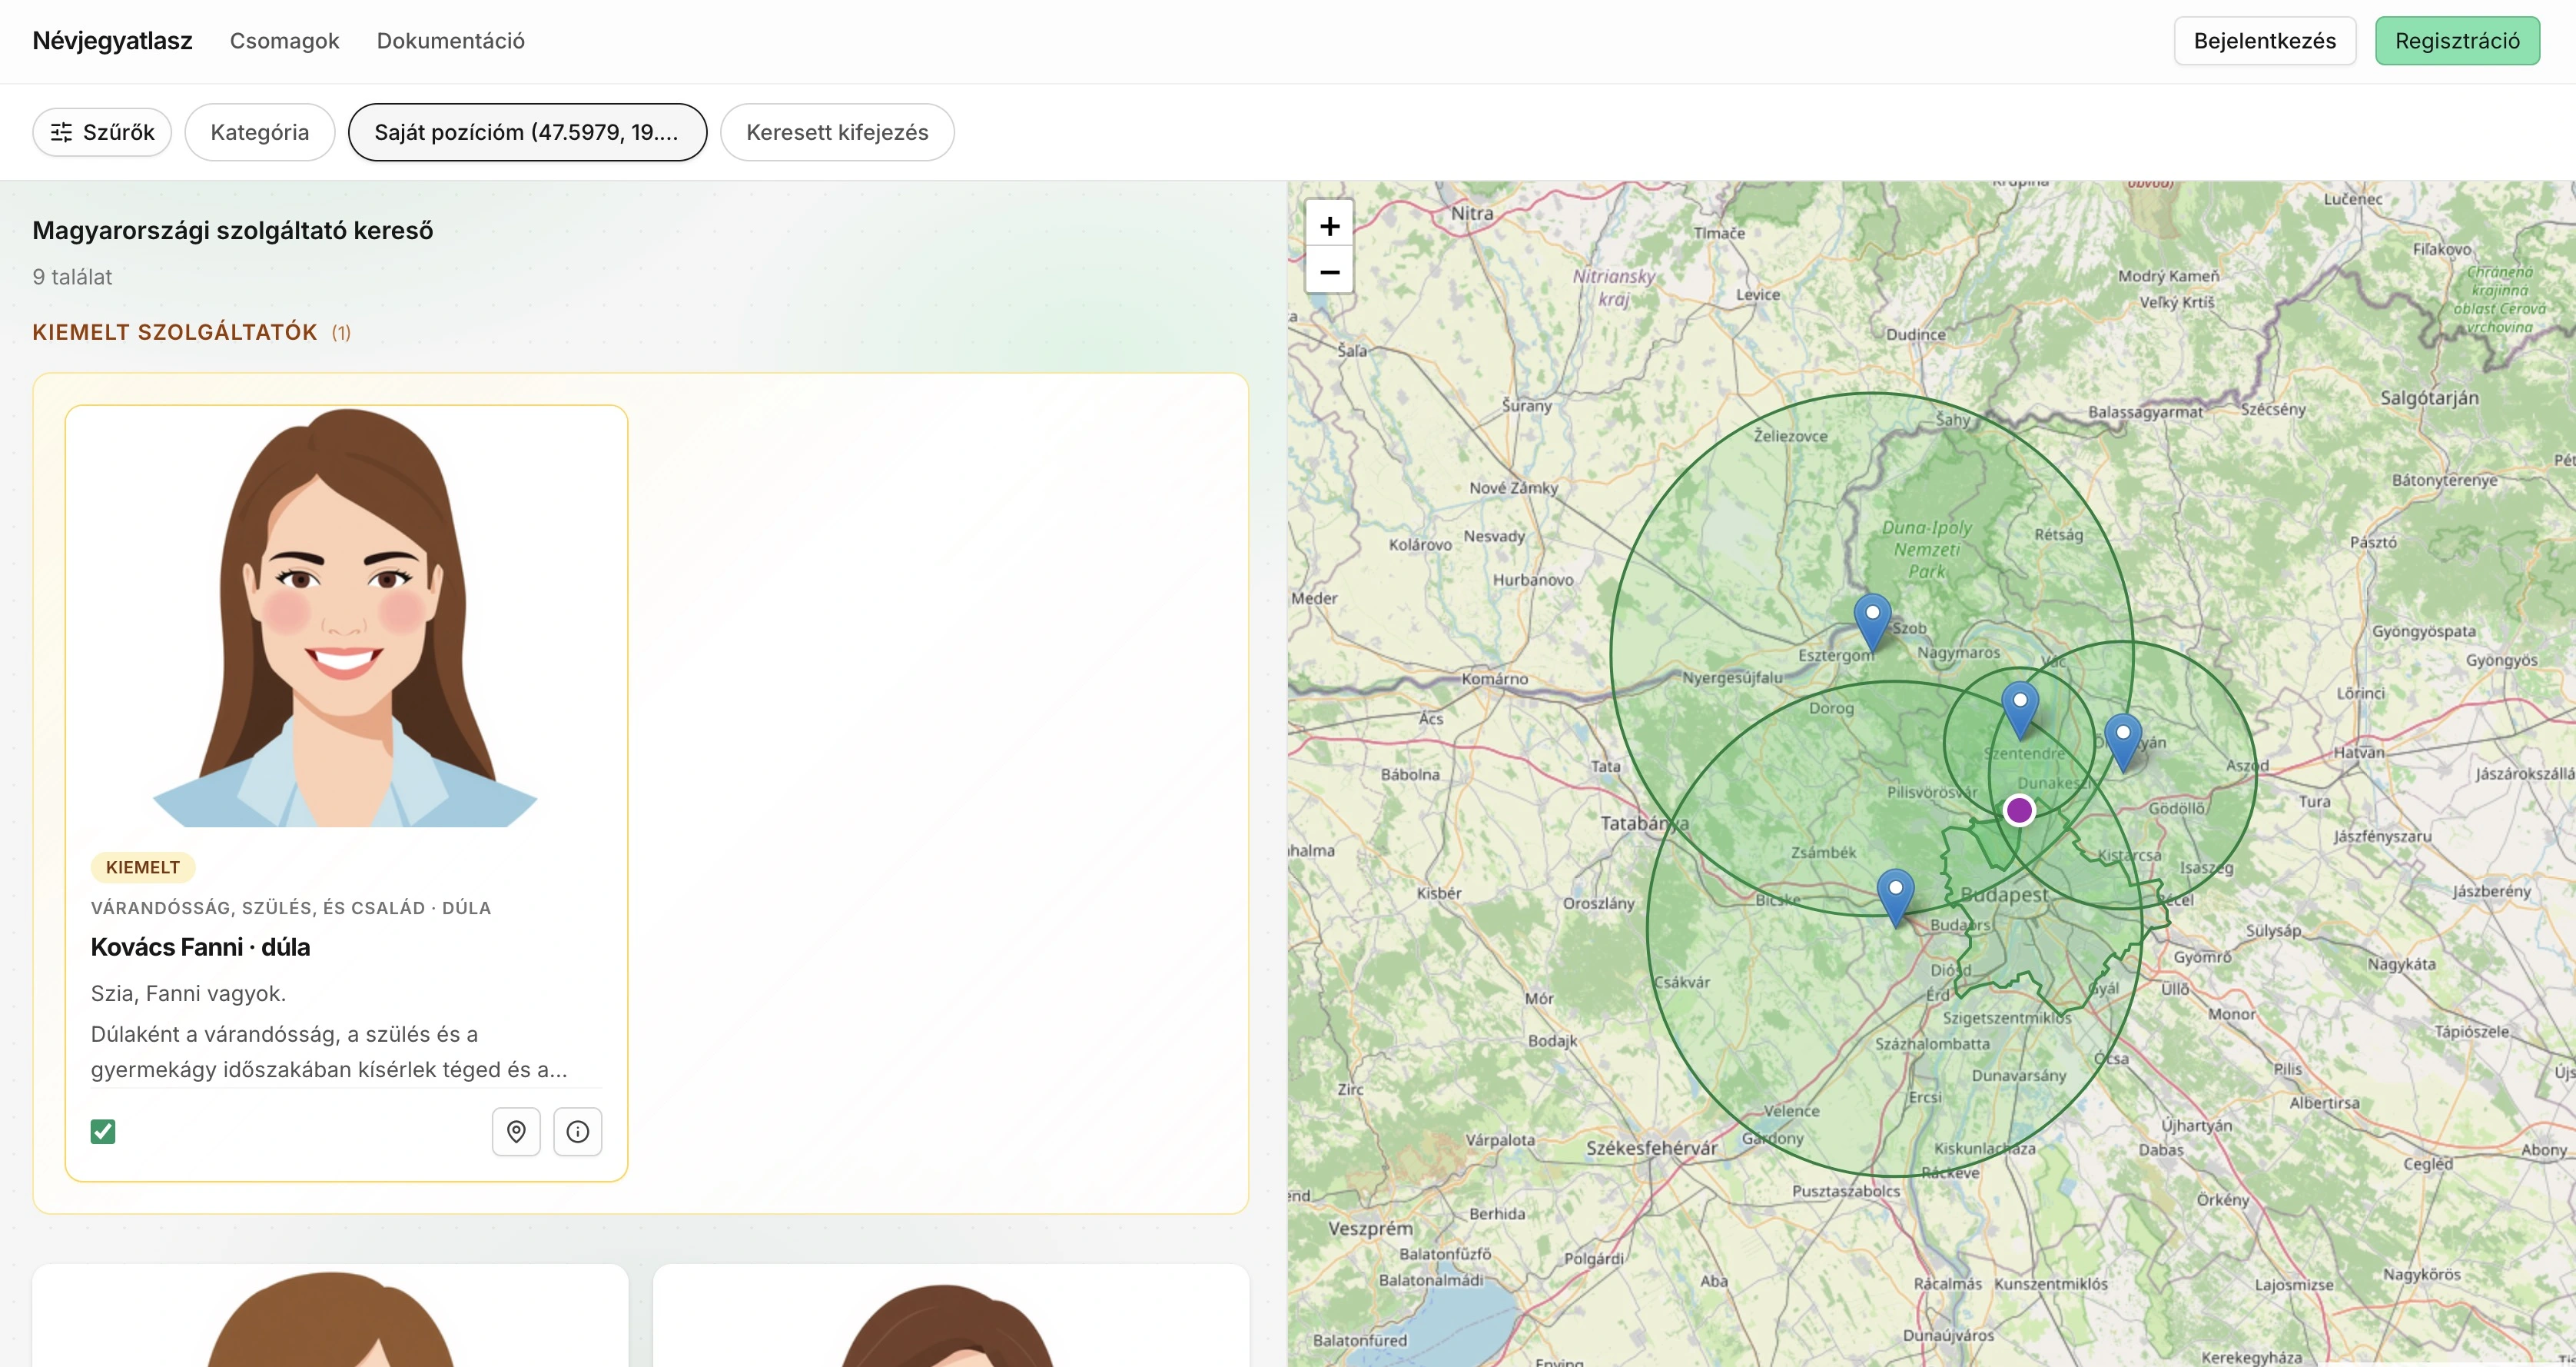The width and height of the screenshot is (2576, 1367).
Task: Click the Tatabánya label on the map
Action: [x=1644, y=823]
